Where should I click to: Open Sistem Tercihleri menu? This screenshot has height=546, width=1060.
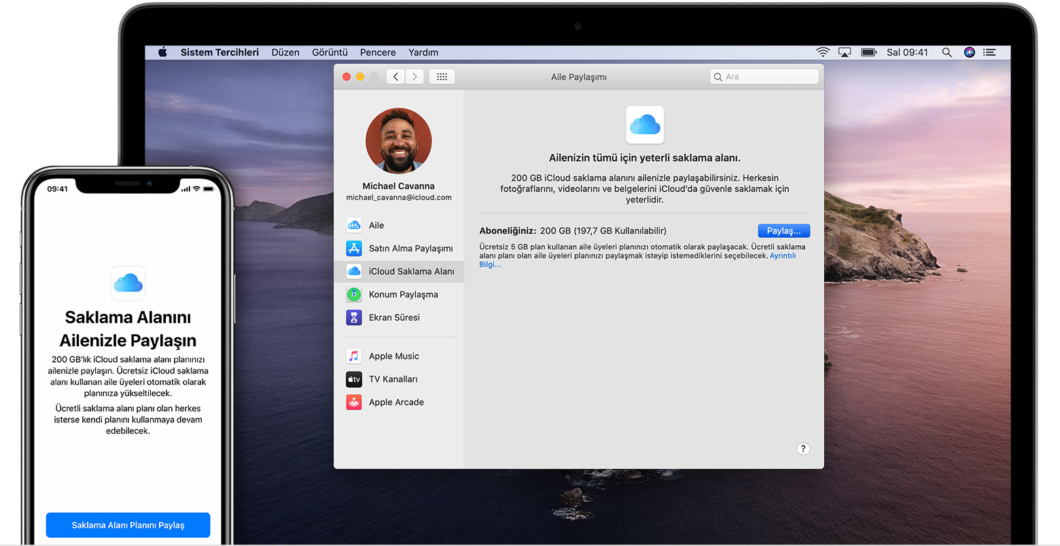click(219, 52)
